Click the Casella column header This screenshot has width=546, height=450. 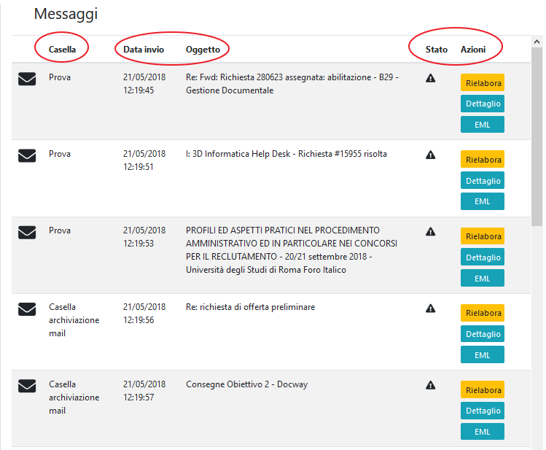[x=62, y=49]
